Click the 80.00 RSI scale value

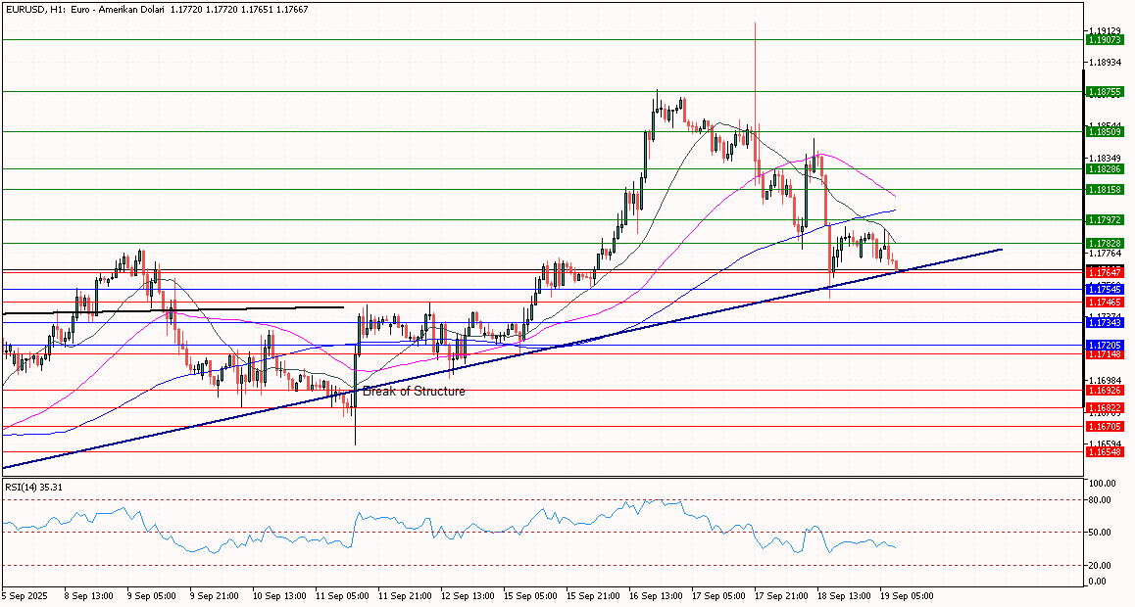pos(1101,500)
